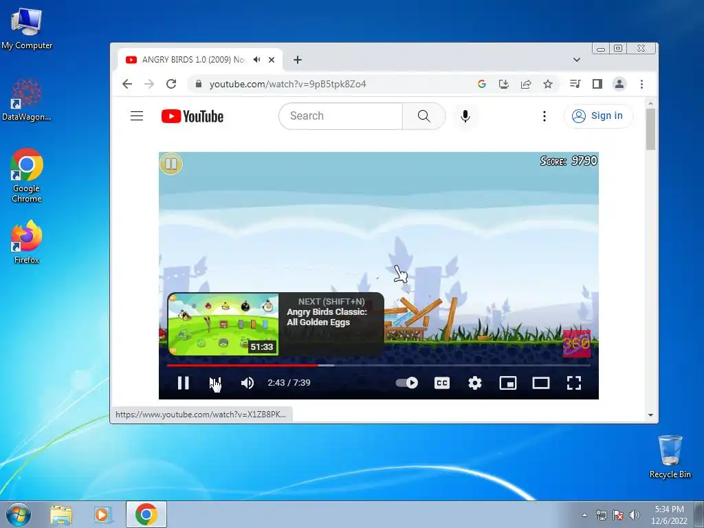Screen dimensions: 704x528
Task: Mute tab via speaker icon
Action: pos(257,60)
